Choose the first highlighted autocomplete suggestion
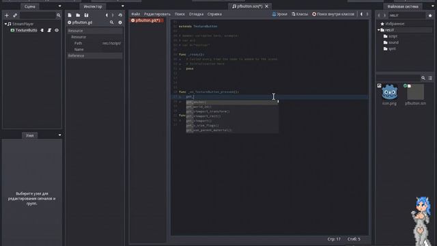The width and height of the screenshot is (437, 246). pyautogui.click(x=232, y=102)
